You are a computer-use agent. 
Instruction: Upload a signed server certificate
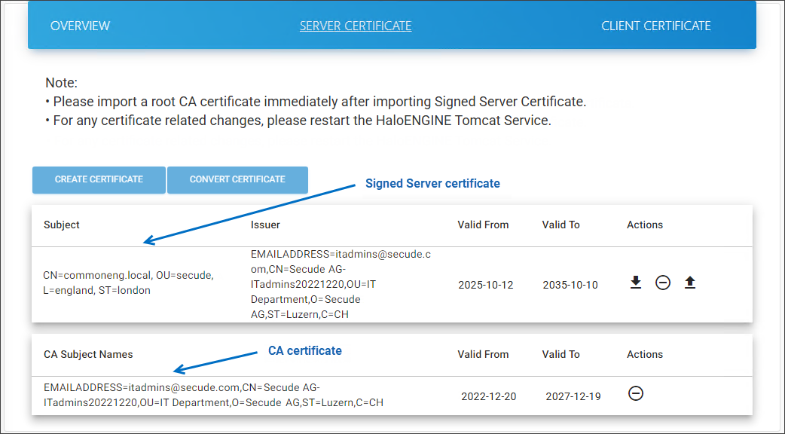click(690, 282)
